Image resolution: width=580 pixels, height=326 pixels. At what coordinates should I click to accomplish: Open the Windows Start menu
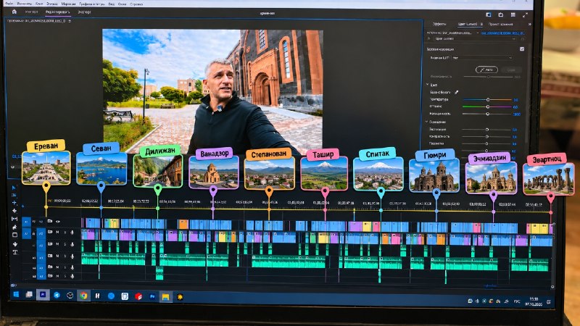tap(16, 295)
